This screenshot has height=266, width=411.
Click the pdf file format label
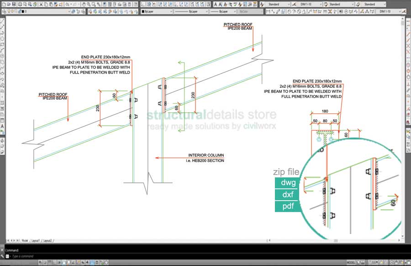coord(288,207)
